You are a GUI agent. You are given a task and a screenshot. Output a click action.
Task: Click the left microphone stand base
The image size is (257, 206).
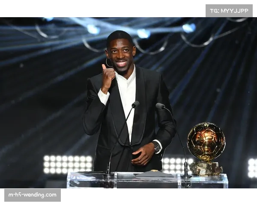coord(108,174)
